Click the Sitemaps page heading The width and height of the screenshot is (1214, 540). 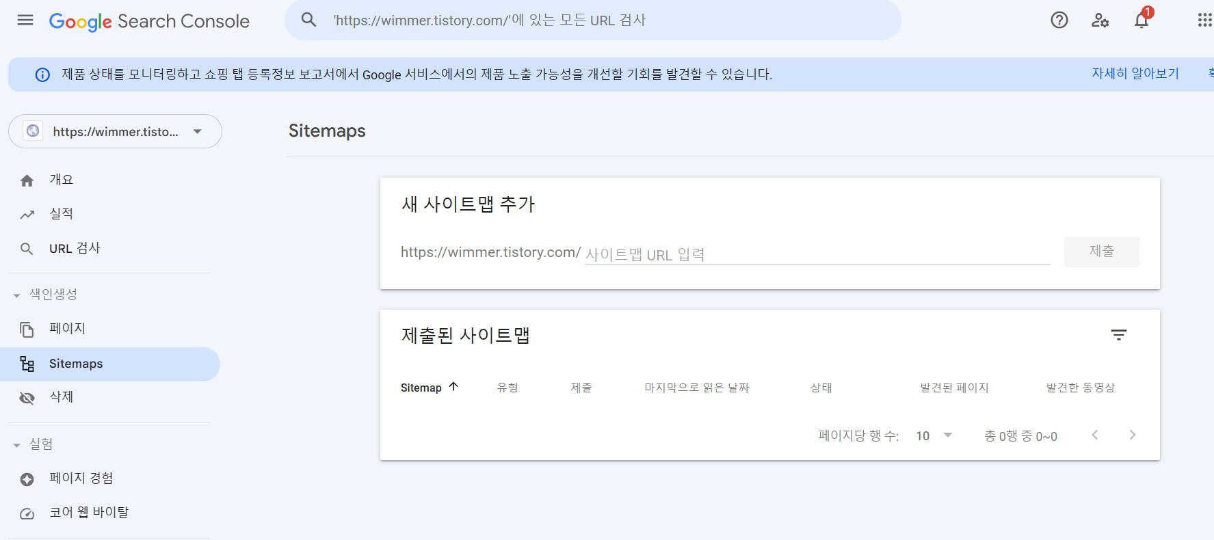327,131
